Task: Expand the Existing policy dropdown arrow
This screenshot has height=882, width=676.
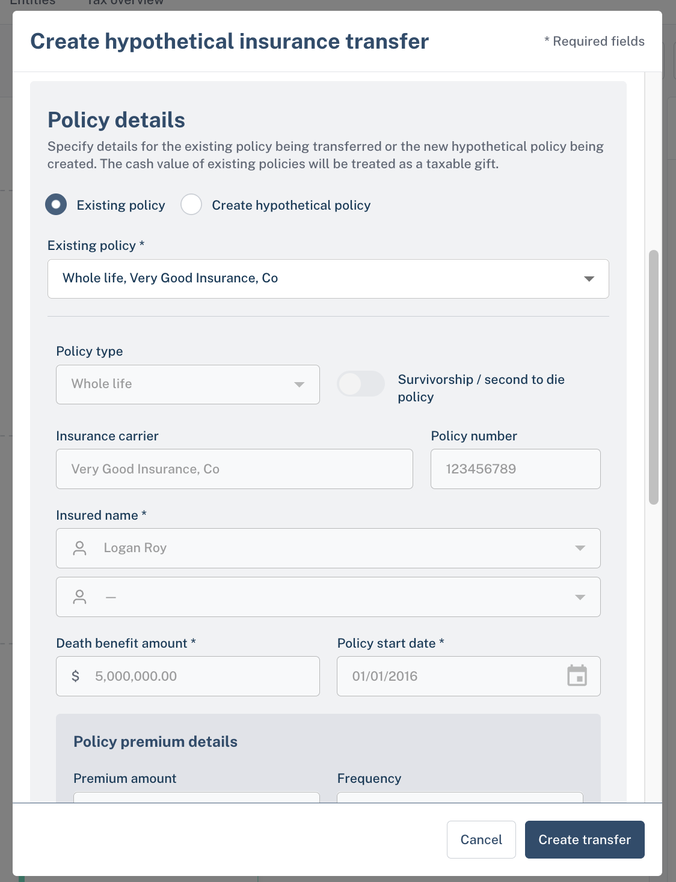Action: click(x=589, y=279)
